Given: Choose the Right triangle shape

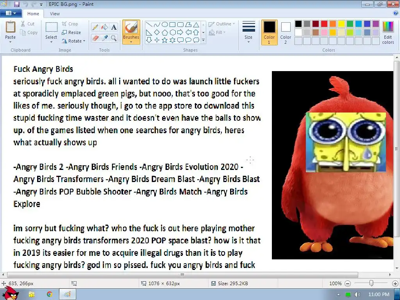Looking at the screenshot, I should (x=149, y=32).
